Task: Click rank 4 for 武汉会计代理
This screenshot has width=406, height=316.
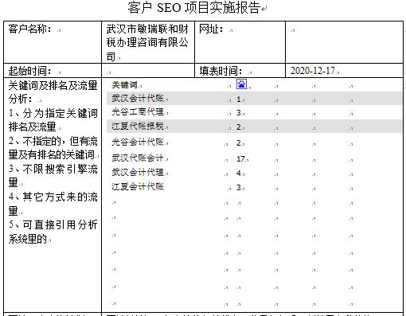Action: coord(239,174)
